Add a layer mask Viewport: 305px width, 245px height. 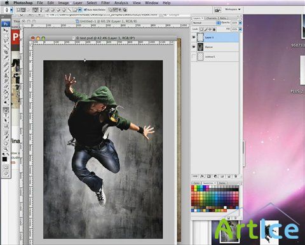pyautogui.click(x=209, y=176)
